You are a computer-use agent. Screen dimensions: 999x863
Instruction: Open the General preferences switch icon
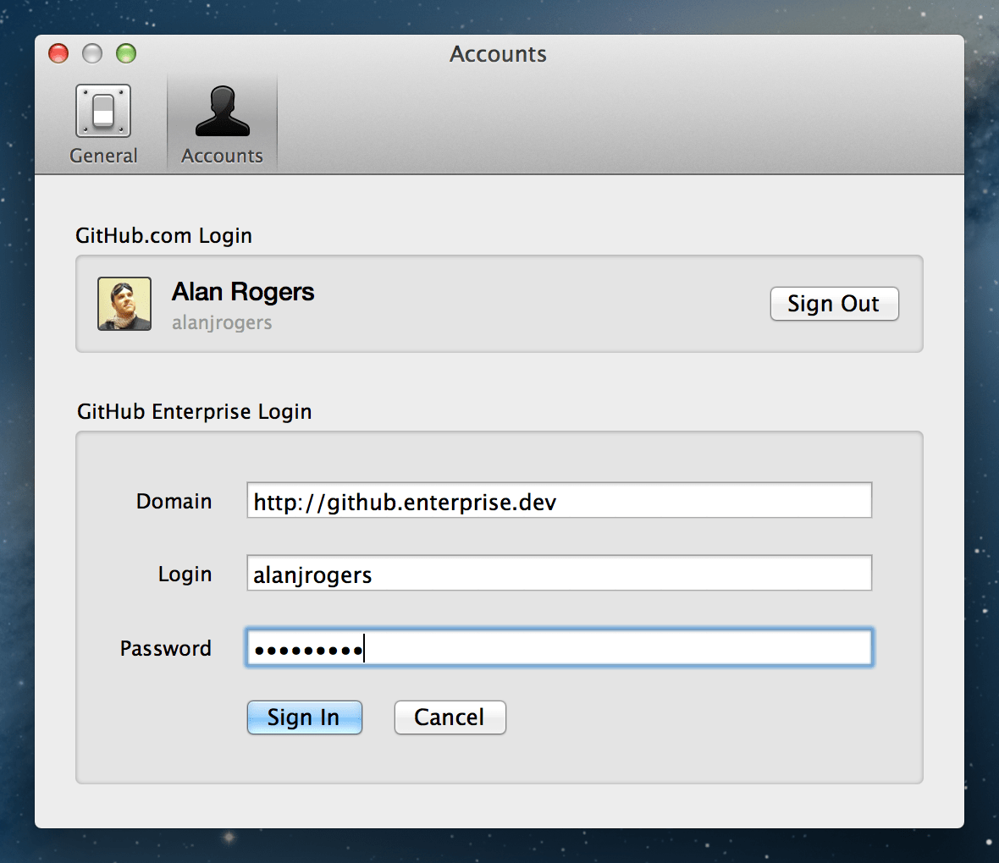coord(103,111)
